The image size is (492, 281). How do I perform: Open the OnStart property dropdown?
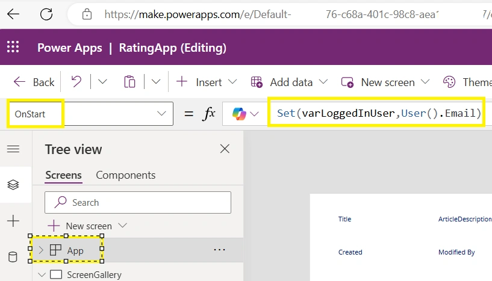[x=161, y=114]
